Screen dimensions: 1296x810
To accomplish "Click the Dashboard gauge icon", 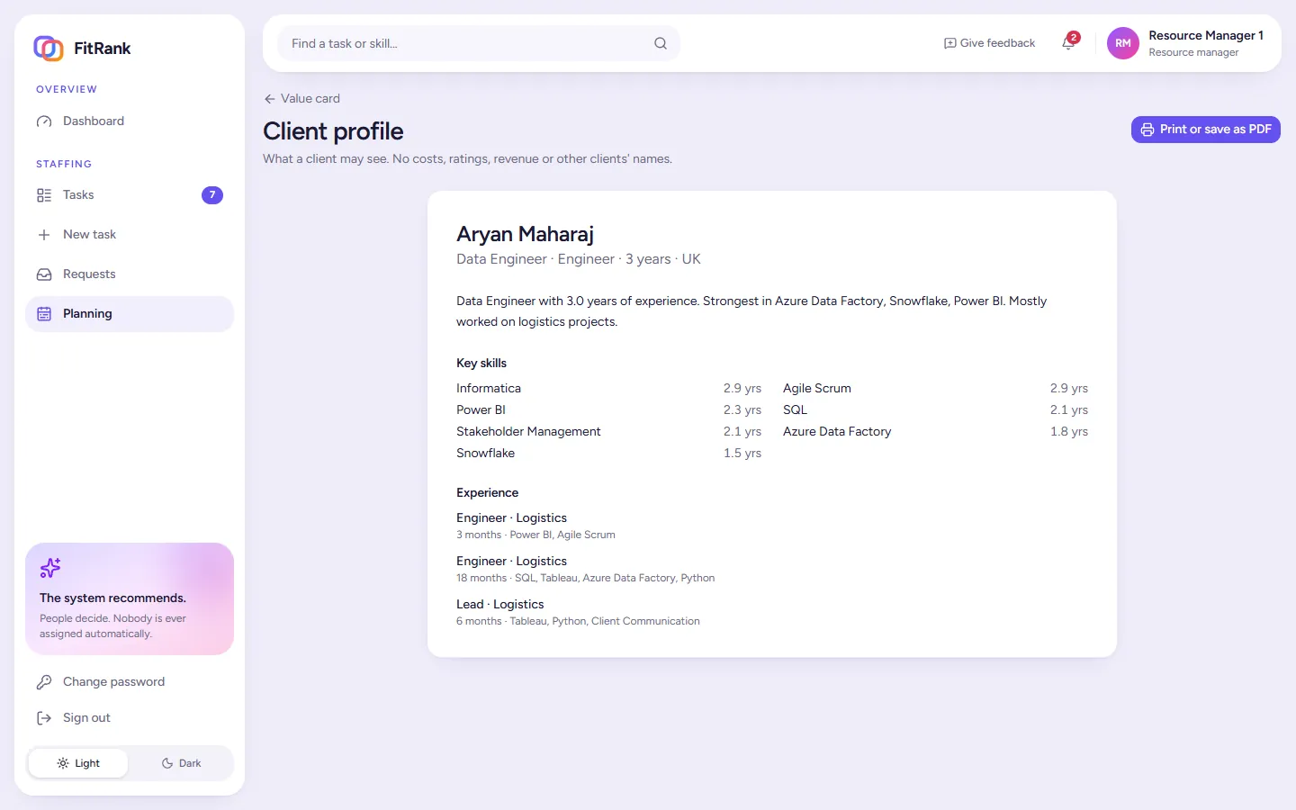I will click(44, 121).
